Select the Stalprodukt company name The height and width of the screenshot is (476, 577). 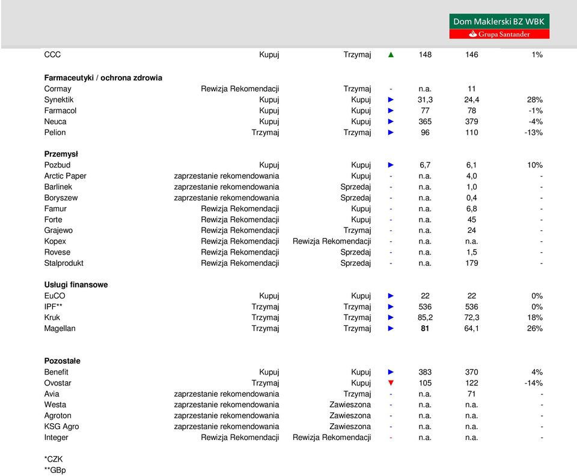[64, 263]
